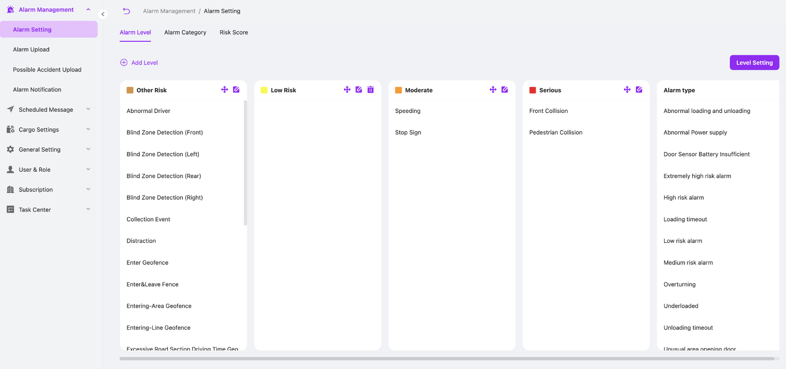This screenshot has height=369, width=786.
Task: Click the Scheduled Message sidebar icon
Action: pyautogui.click(x=10, y=109)
